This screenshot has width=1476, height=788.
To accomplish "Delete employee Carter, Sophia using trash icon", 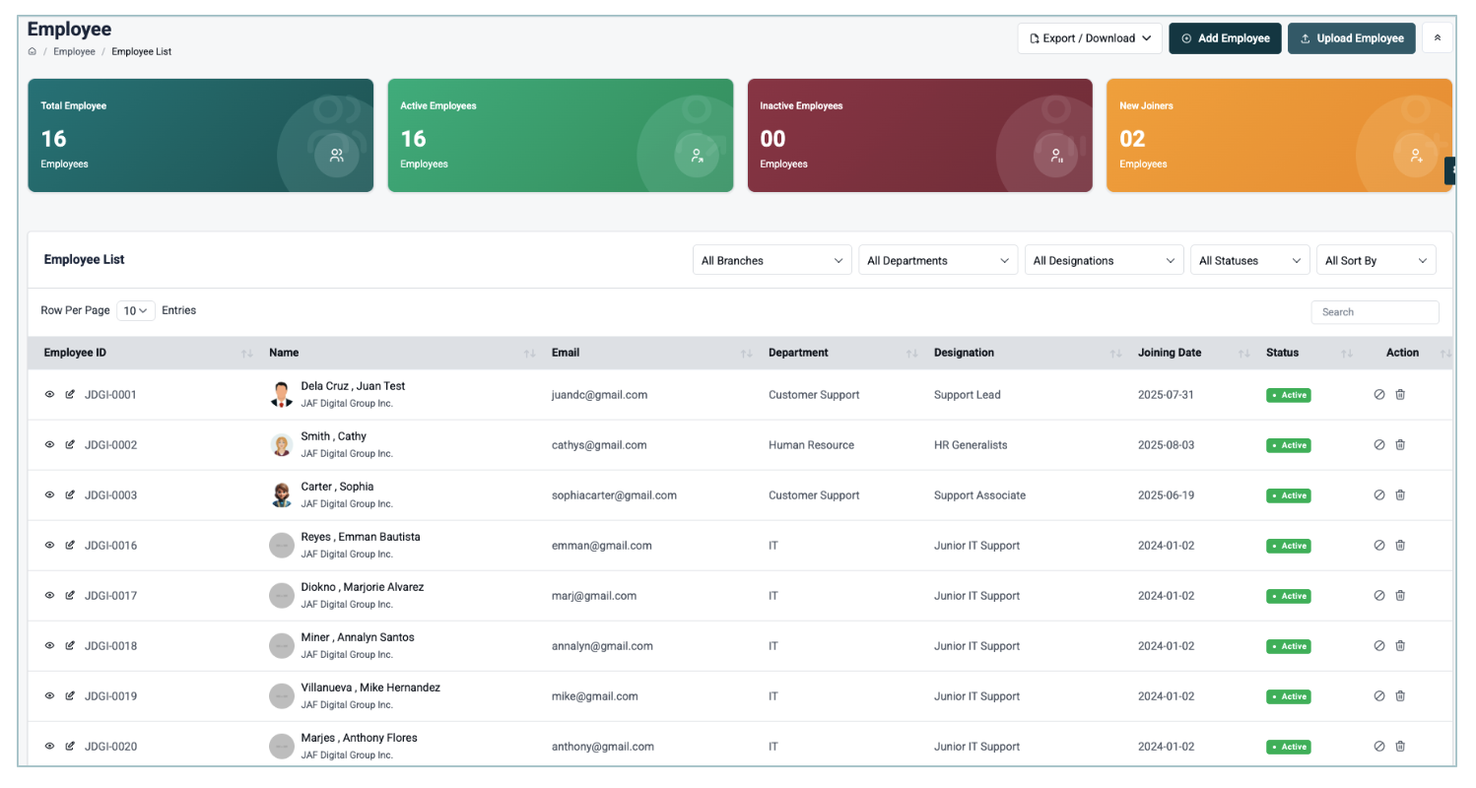I will (1400, 494).
